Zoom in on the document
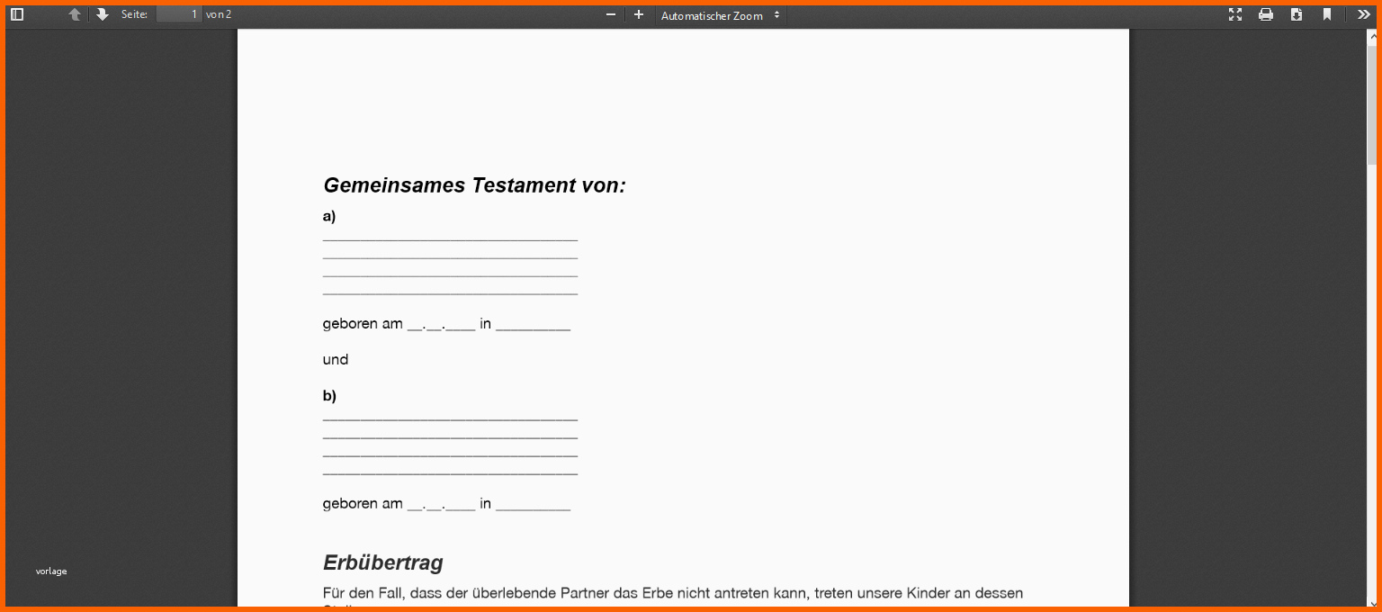The width and height of the screenshot is (1382, 612). point(639,14)
